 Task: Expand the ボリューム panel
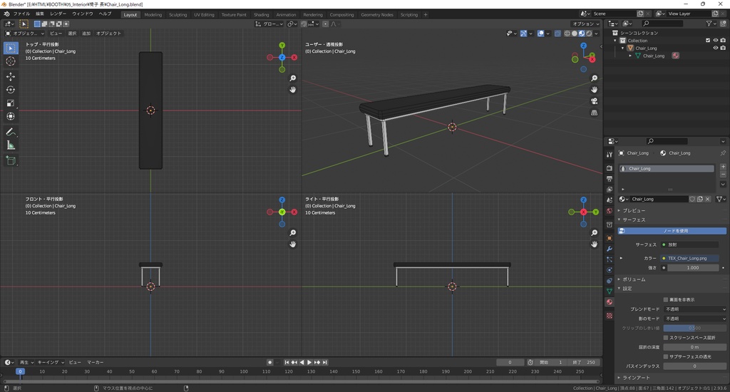click(634, 279)
